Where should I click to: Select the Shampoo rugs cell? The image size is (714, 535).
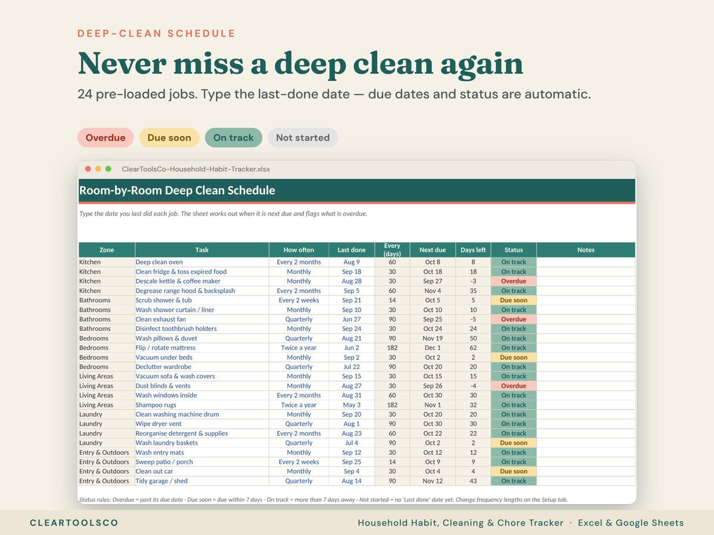point(202,405)
